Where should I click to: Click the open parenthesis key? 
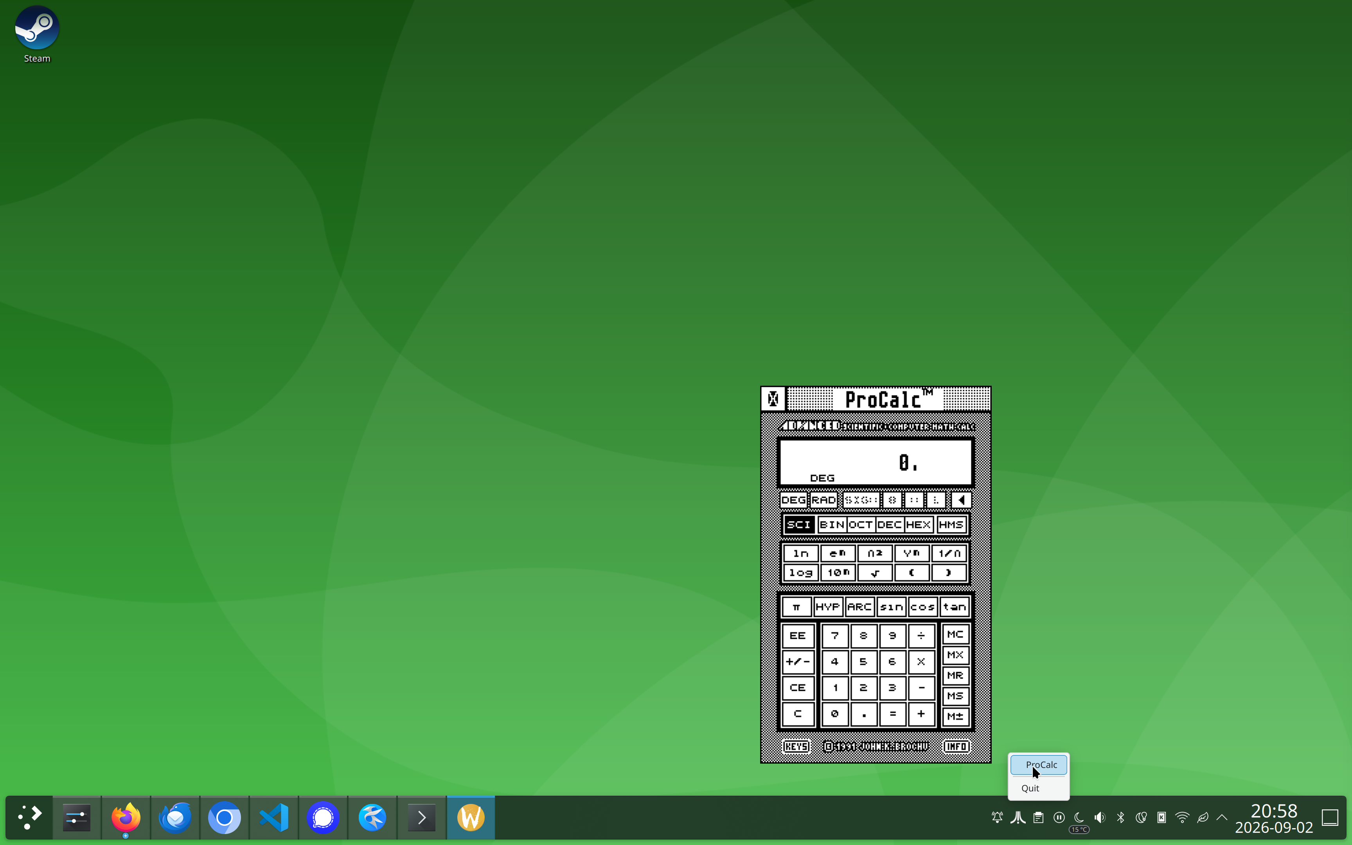pos(911,573)
